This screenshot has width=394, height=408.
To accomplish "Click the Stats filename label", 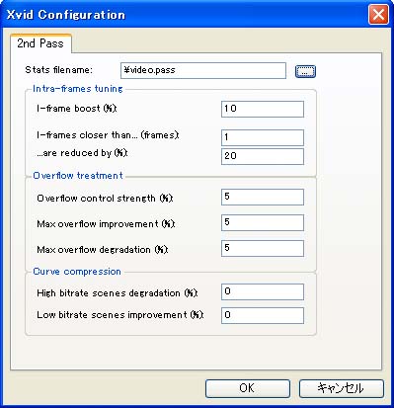I will coord(59,70).
